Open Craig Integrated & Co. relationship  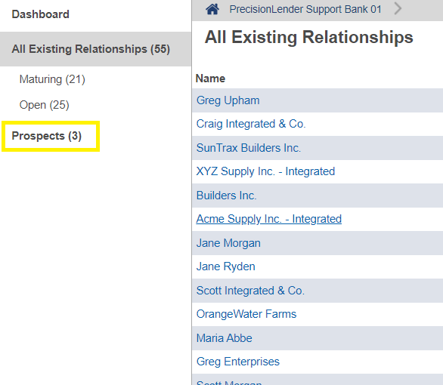tap(251, 124)
